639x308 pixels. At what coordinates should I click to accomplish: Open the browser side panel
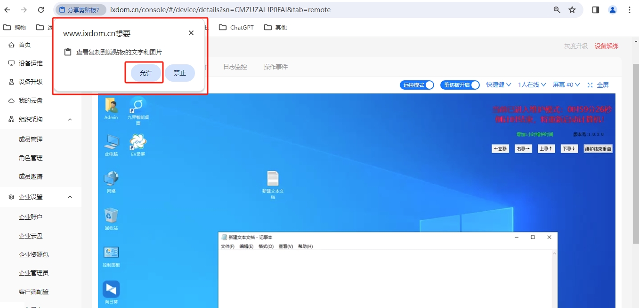click(596, 10)
